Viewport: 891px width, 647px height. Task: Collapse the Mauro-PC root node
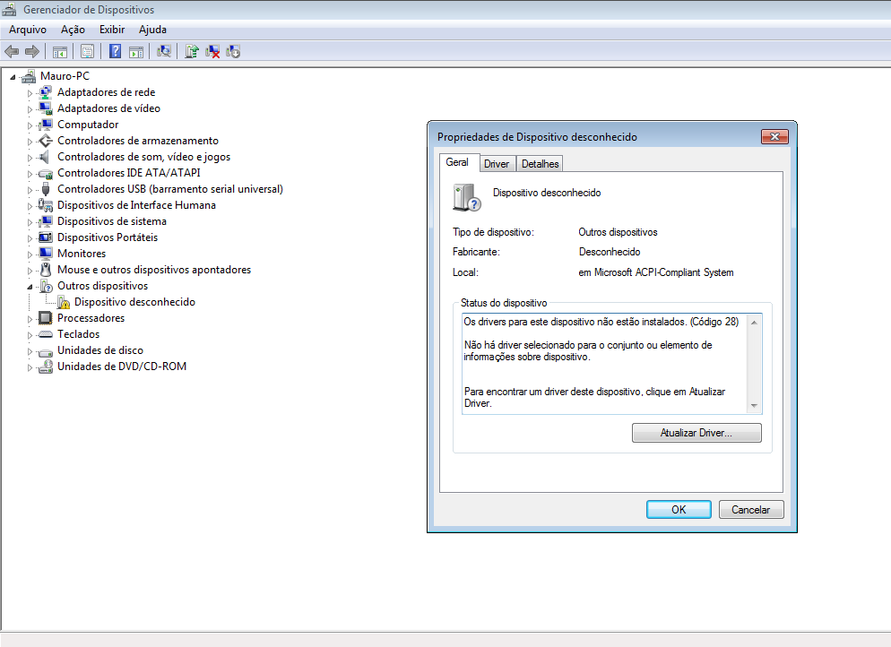[13, 77]
